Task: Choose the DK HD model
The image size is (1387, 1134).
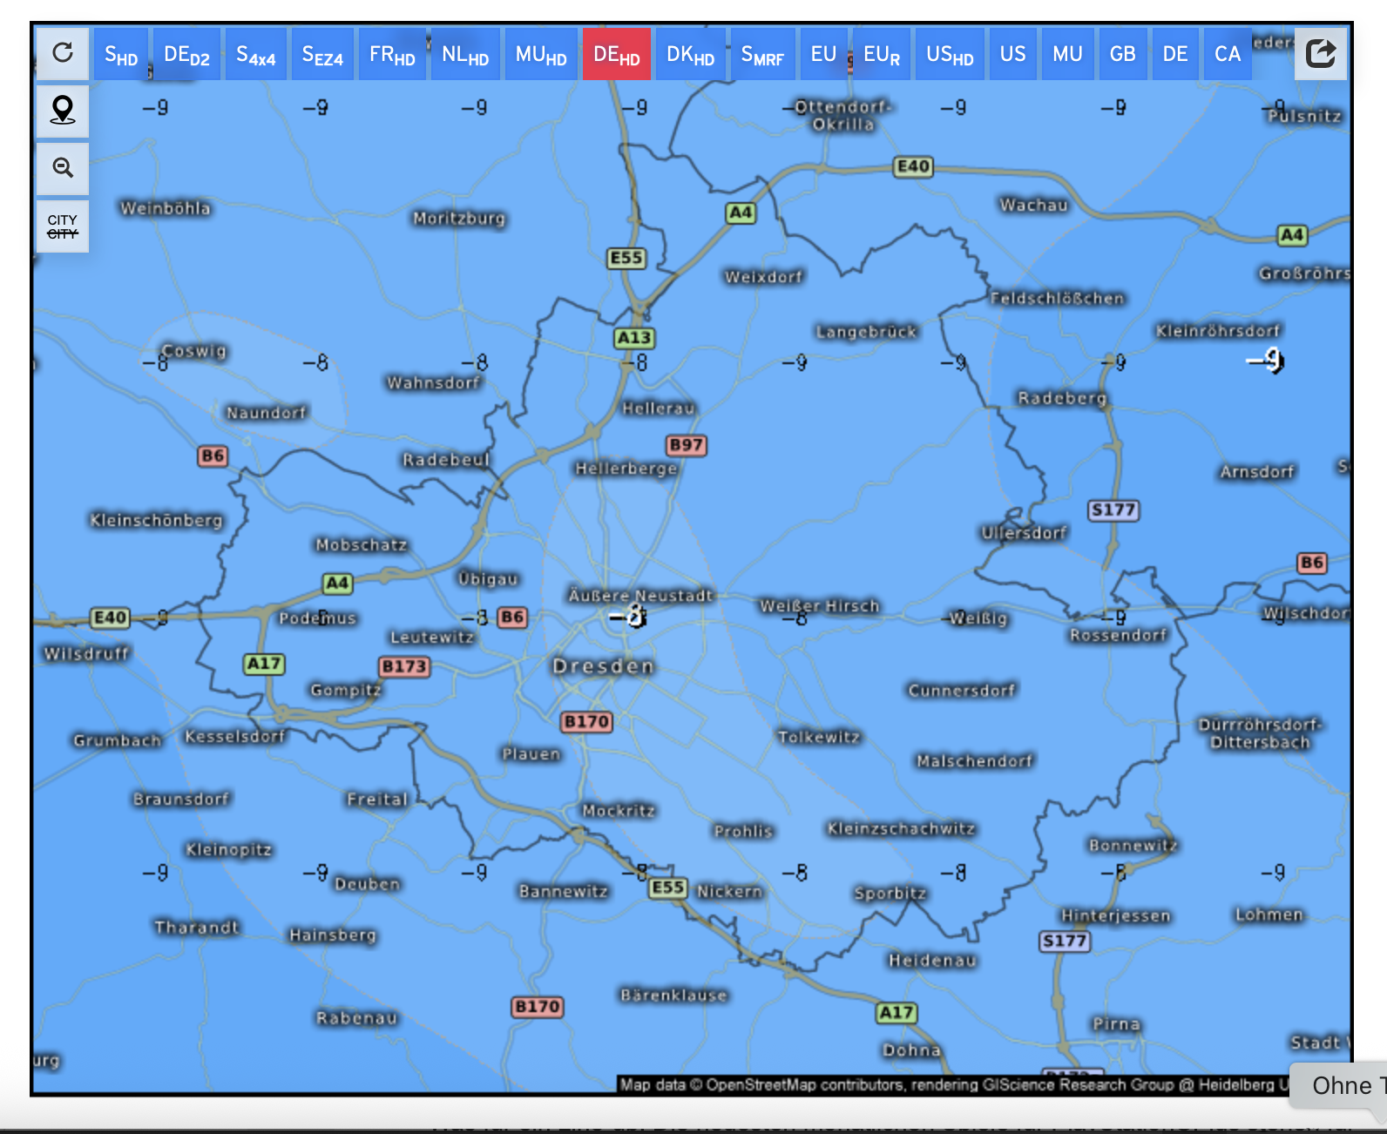Action: (690, 55)
